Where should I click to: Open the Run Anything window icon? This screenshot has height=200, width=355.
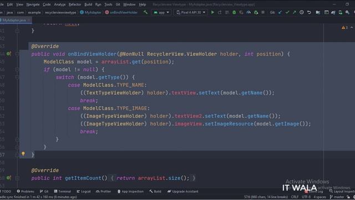point(326,12)
